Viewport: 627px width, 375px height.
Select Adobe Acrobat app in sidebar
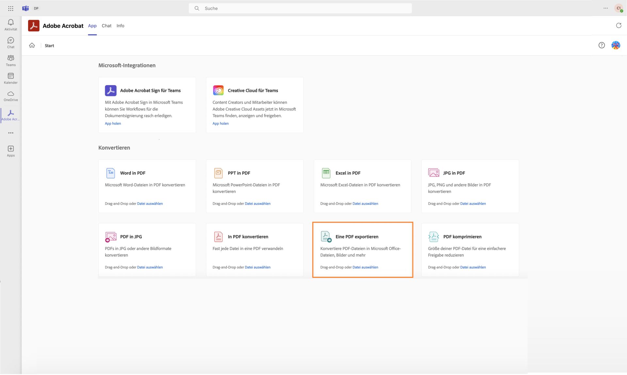11,115
